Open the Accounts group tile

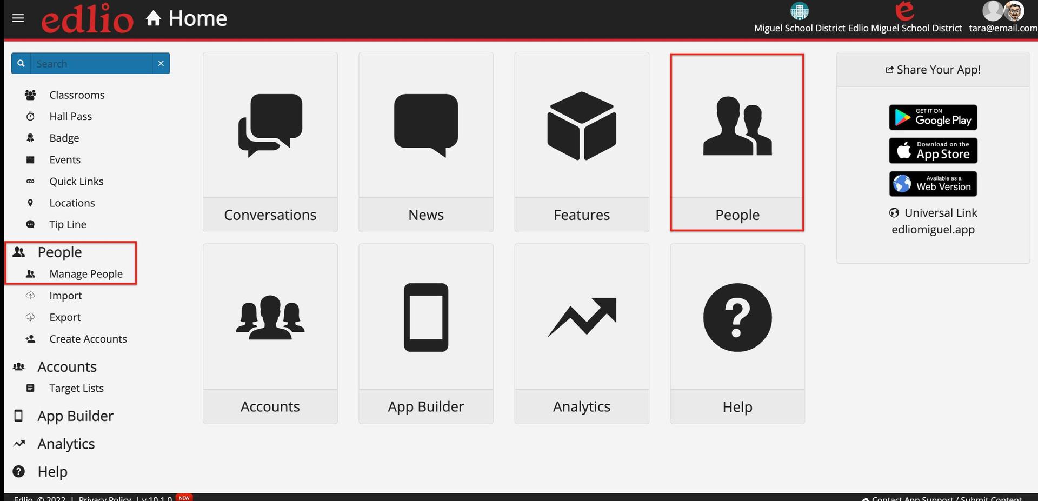click(x=270, y=333)
